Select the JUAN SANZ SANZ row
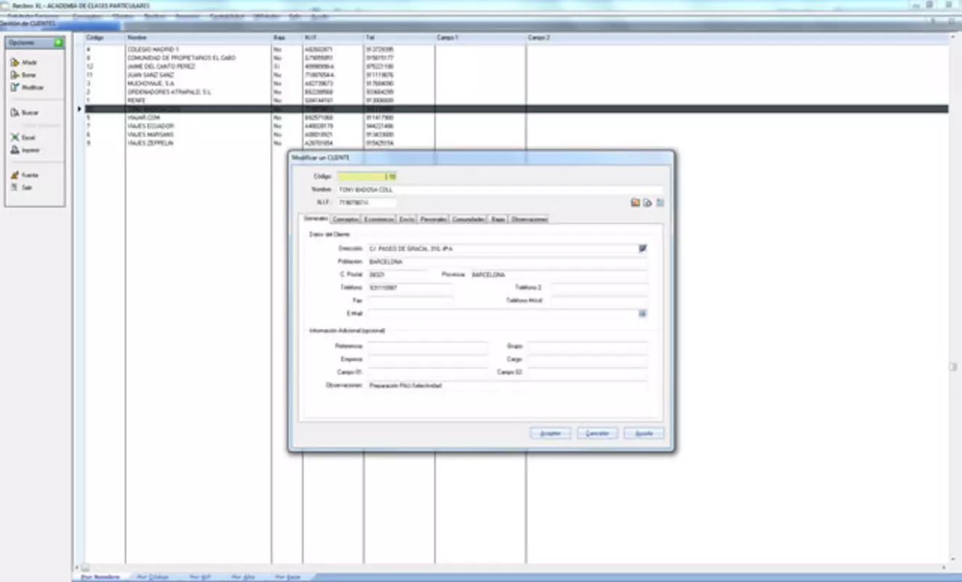Screen dimensions: 962x582 [516, 75]
